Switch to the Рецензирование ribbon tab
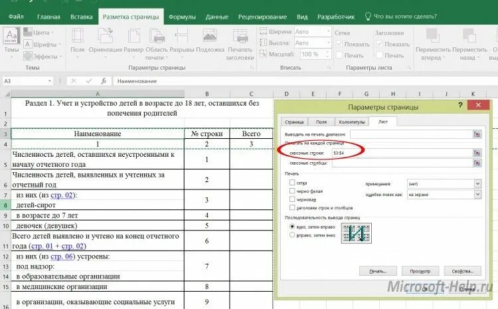498x309 pixels. point(262,17)
